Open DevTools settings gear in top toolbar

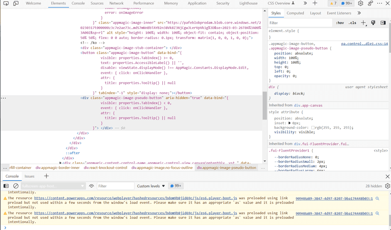(360, 3)
